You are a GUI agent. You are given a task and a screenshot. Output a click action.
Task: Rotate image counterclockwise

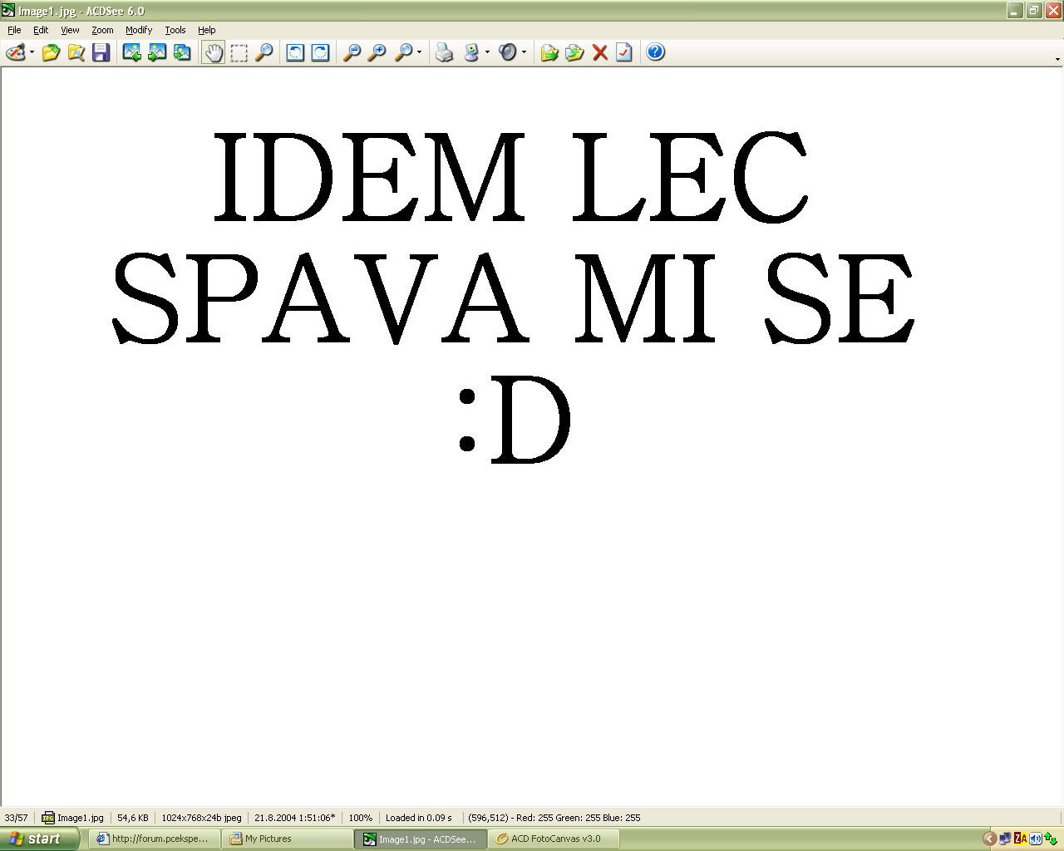pyautogui.click(x=295, y=52)
